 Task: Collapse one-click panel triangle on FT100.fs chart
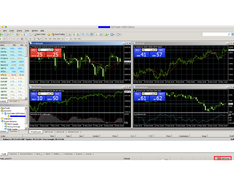coord(31,47)
